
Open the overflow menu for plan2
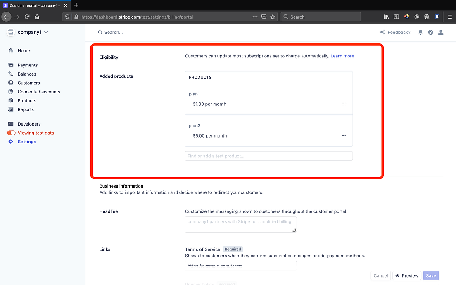(x=343, y=135)
